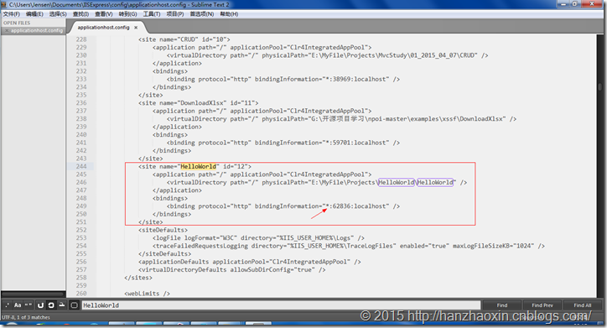
Task: Toggle regular expression search option
Action: tap(7, 305)
